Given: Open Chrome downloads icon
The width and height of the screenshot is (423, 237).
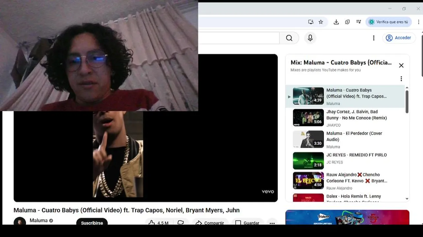Looking at the screenshot, I should [336, 22].
